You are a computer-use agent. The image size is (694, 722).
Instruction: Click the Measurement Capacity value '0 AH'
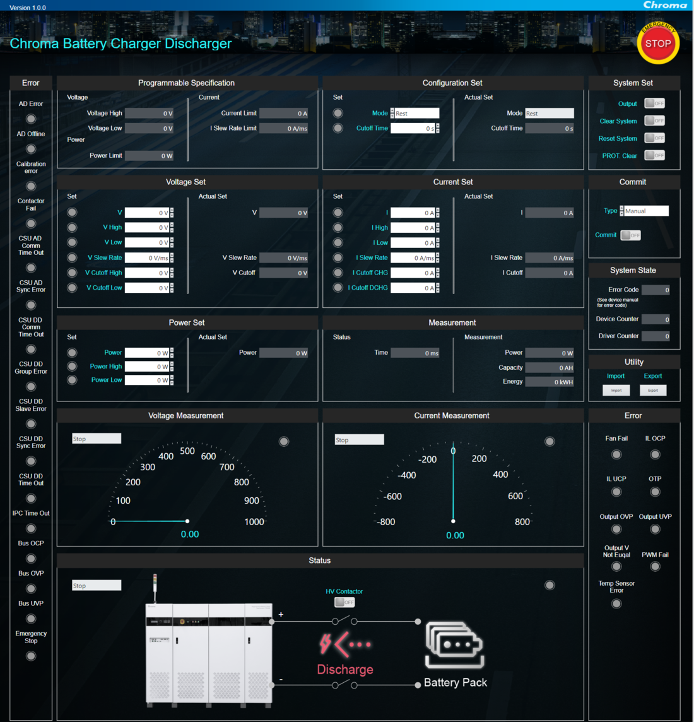coord(550,367)
